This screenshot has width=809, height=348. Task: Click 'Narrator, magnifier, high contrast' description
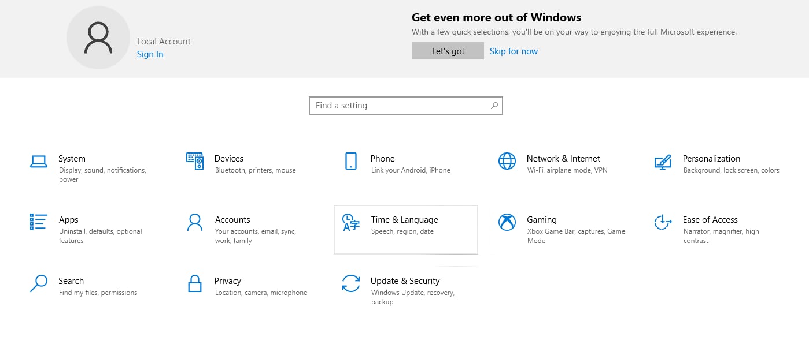721,236
